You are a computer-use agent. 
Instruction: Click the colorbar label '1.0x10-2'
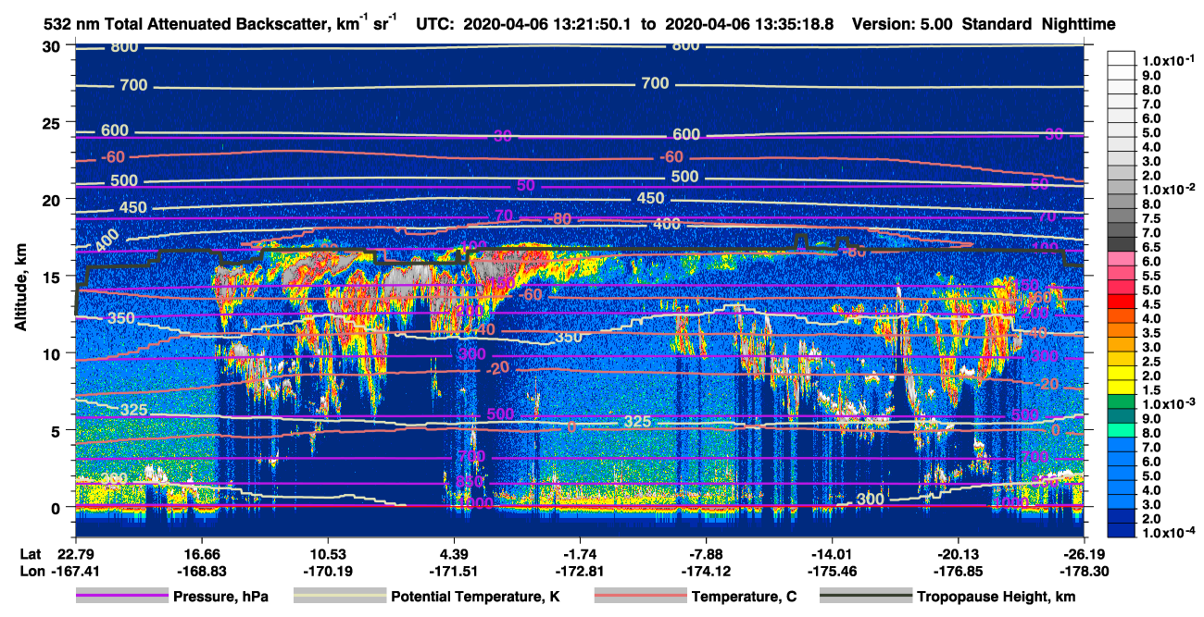[1170, 189]
